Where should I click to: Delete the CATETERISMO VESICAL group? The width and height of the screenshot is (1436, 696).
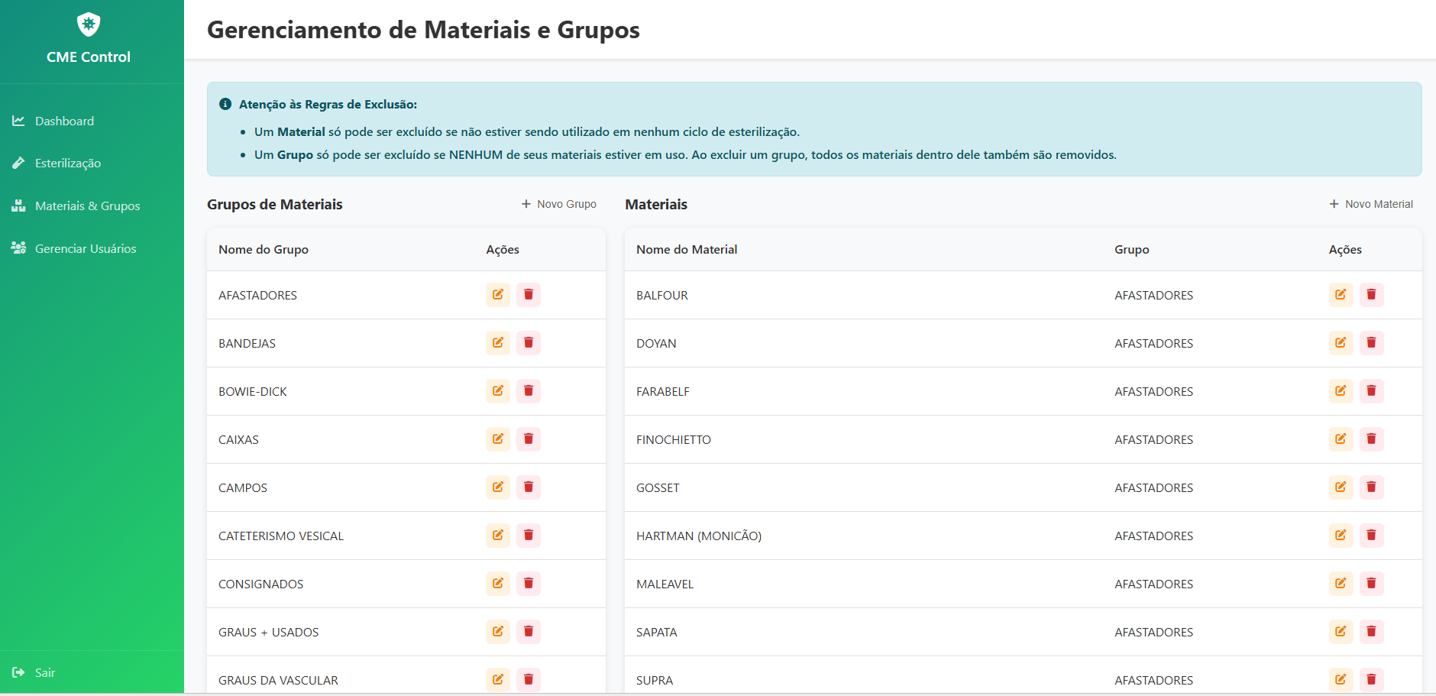pos(529,536)
